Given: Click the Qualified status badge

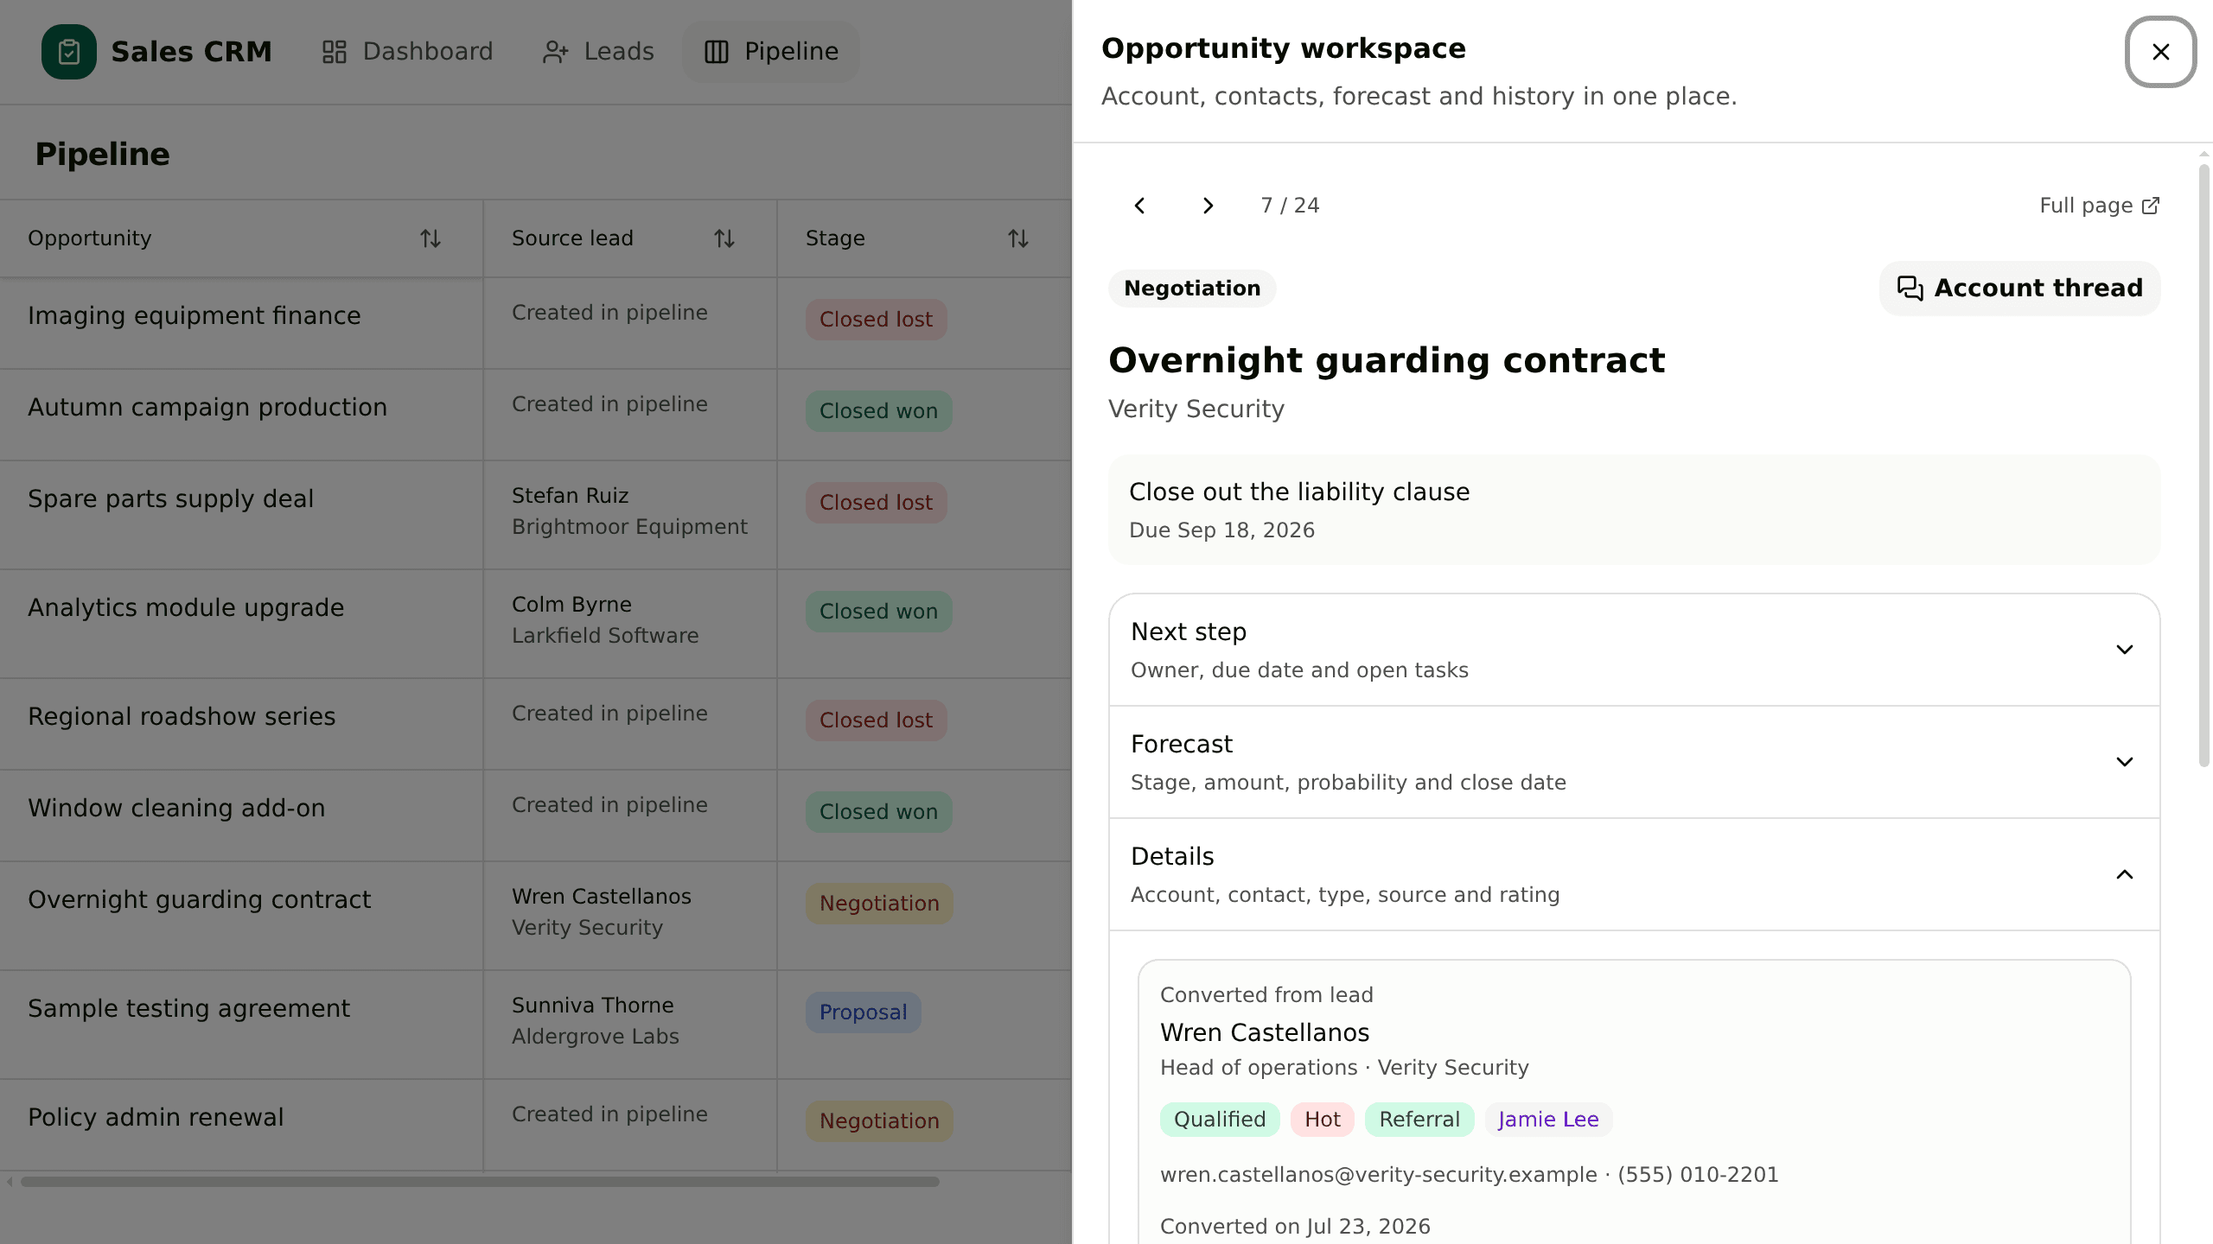Looking at the screenshot, I should pos(1220,1120).
